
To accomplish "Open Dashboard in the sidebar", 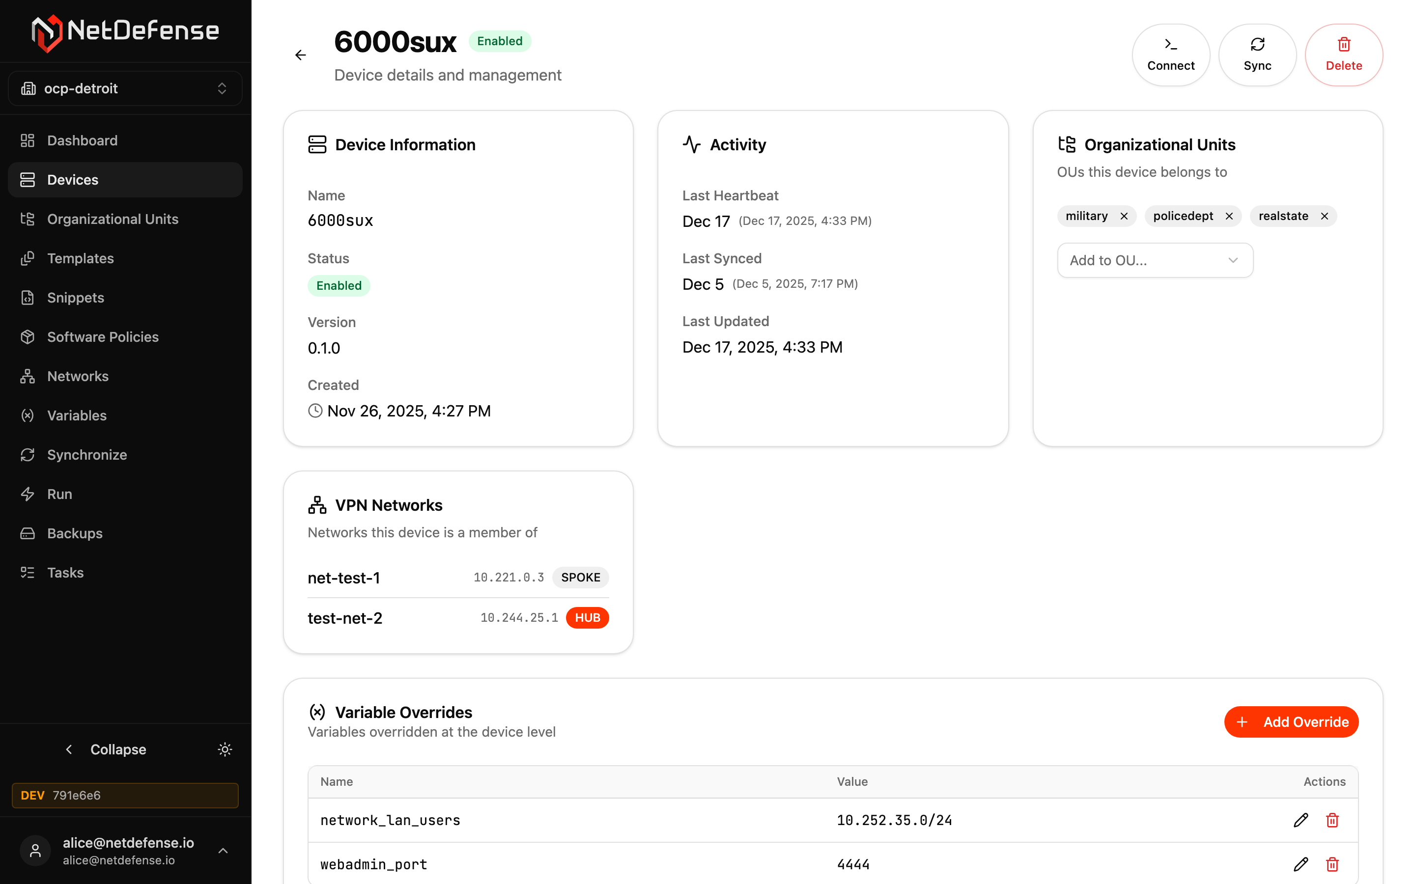I will point(125,140).
